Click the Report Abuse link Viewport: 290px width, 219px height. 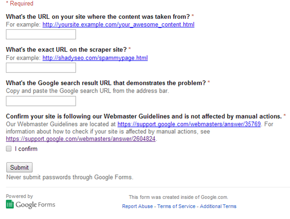click(x=138, y=206)
